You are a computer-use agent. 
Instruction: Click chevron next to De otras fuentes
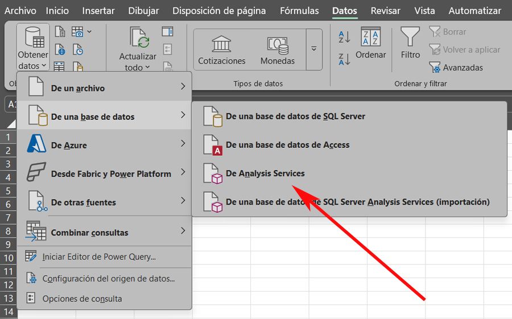point(183,200)
